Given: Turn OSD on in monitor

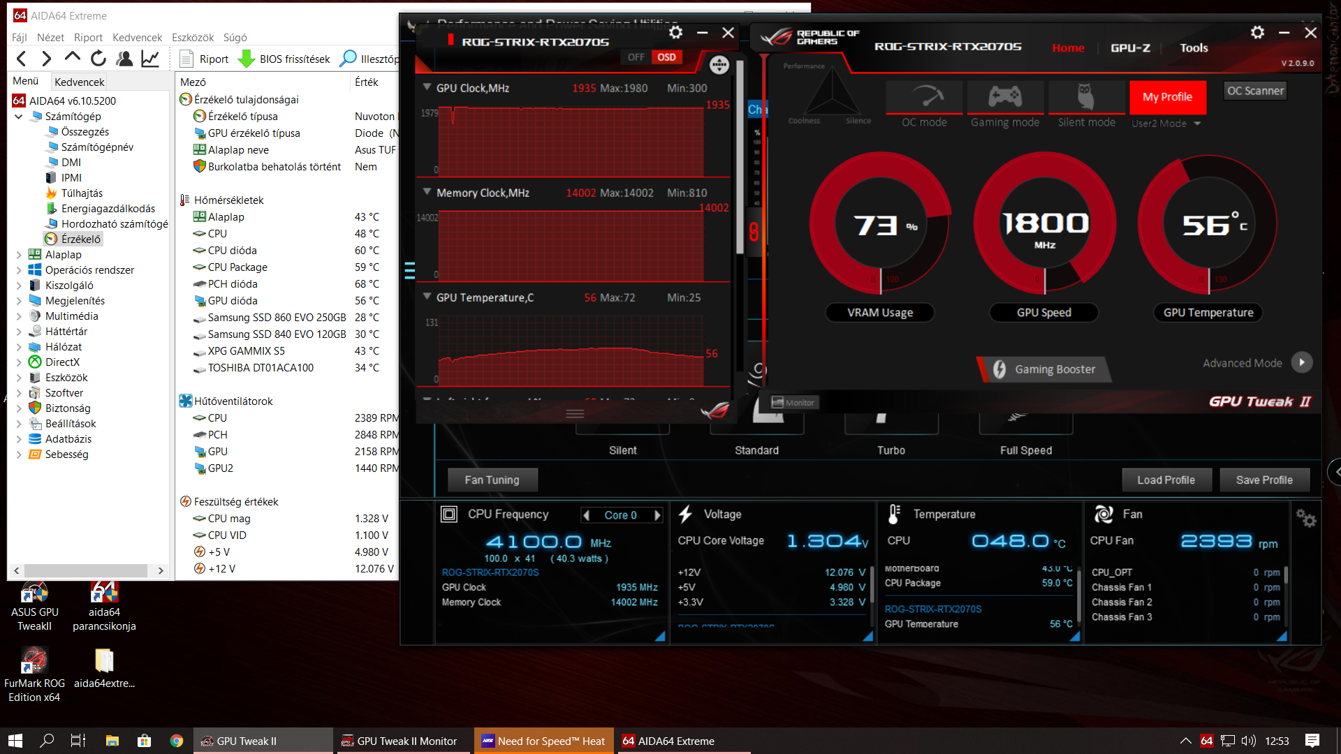Looking at the screenshot, I should pos(666,57).
